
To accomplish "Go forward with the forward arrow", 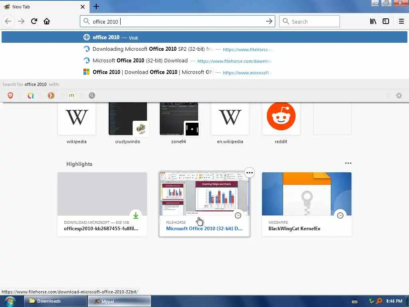I will (x=21, y=22).
